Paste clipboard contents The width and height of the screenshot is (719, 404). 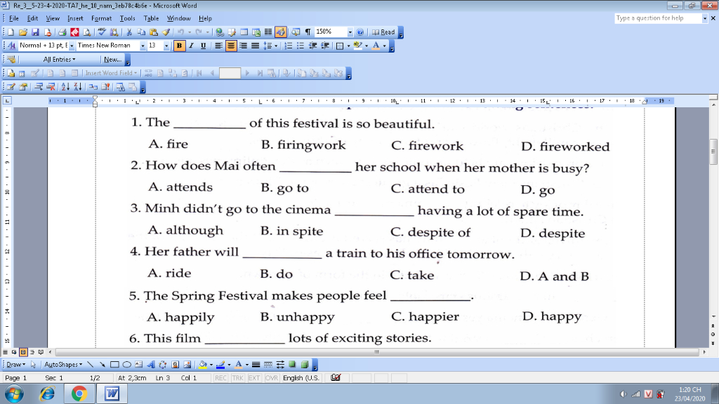pos(154,32)
